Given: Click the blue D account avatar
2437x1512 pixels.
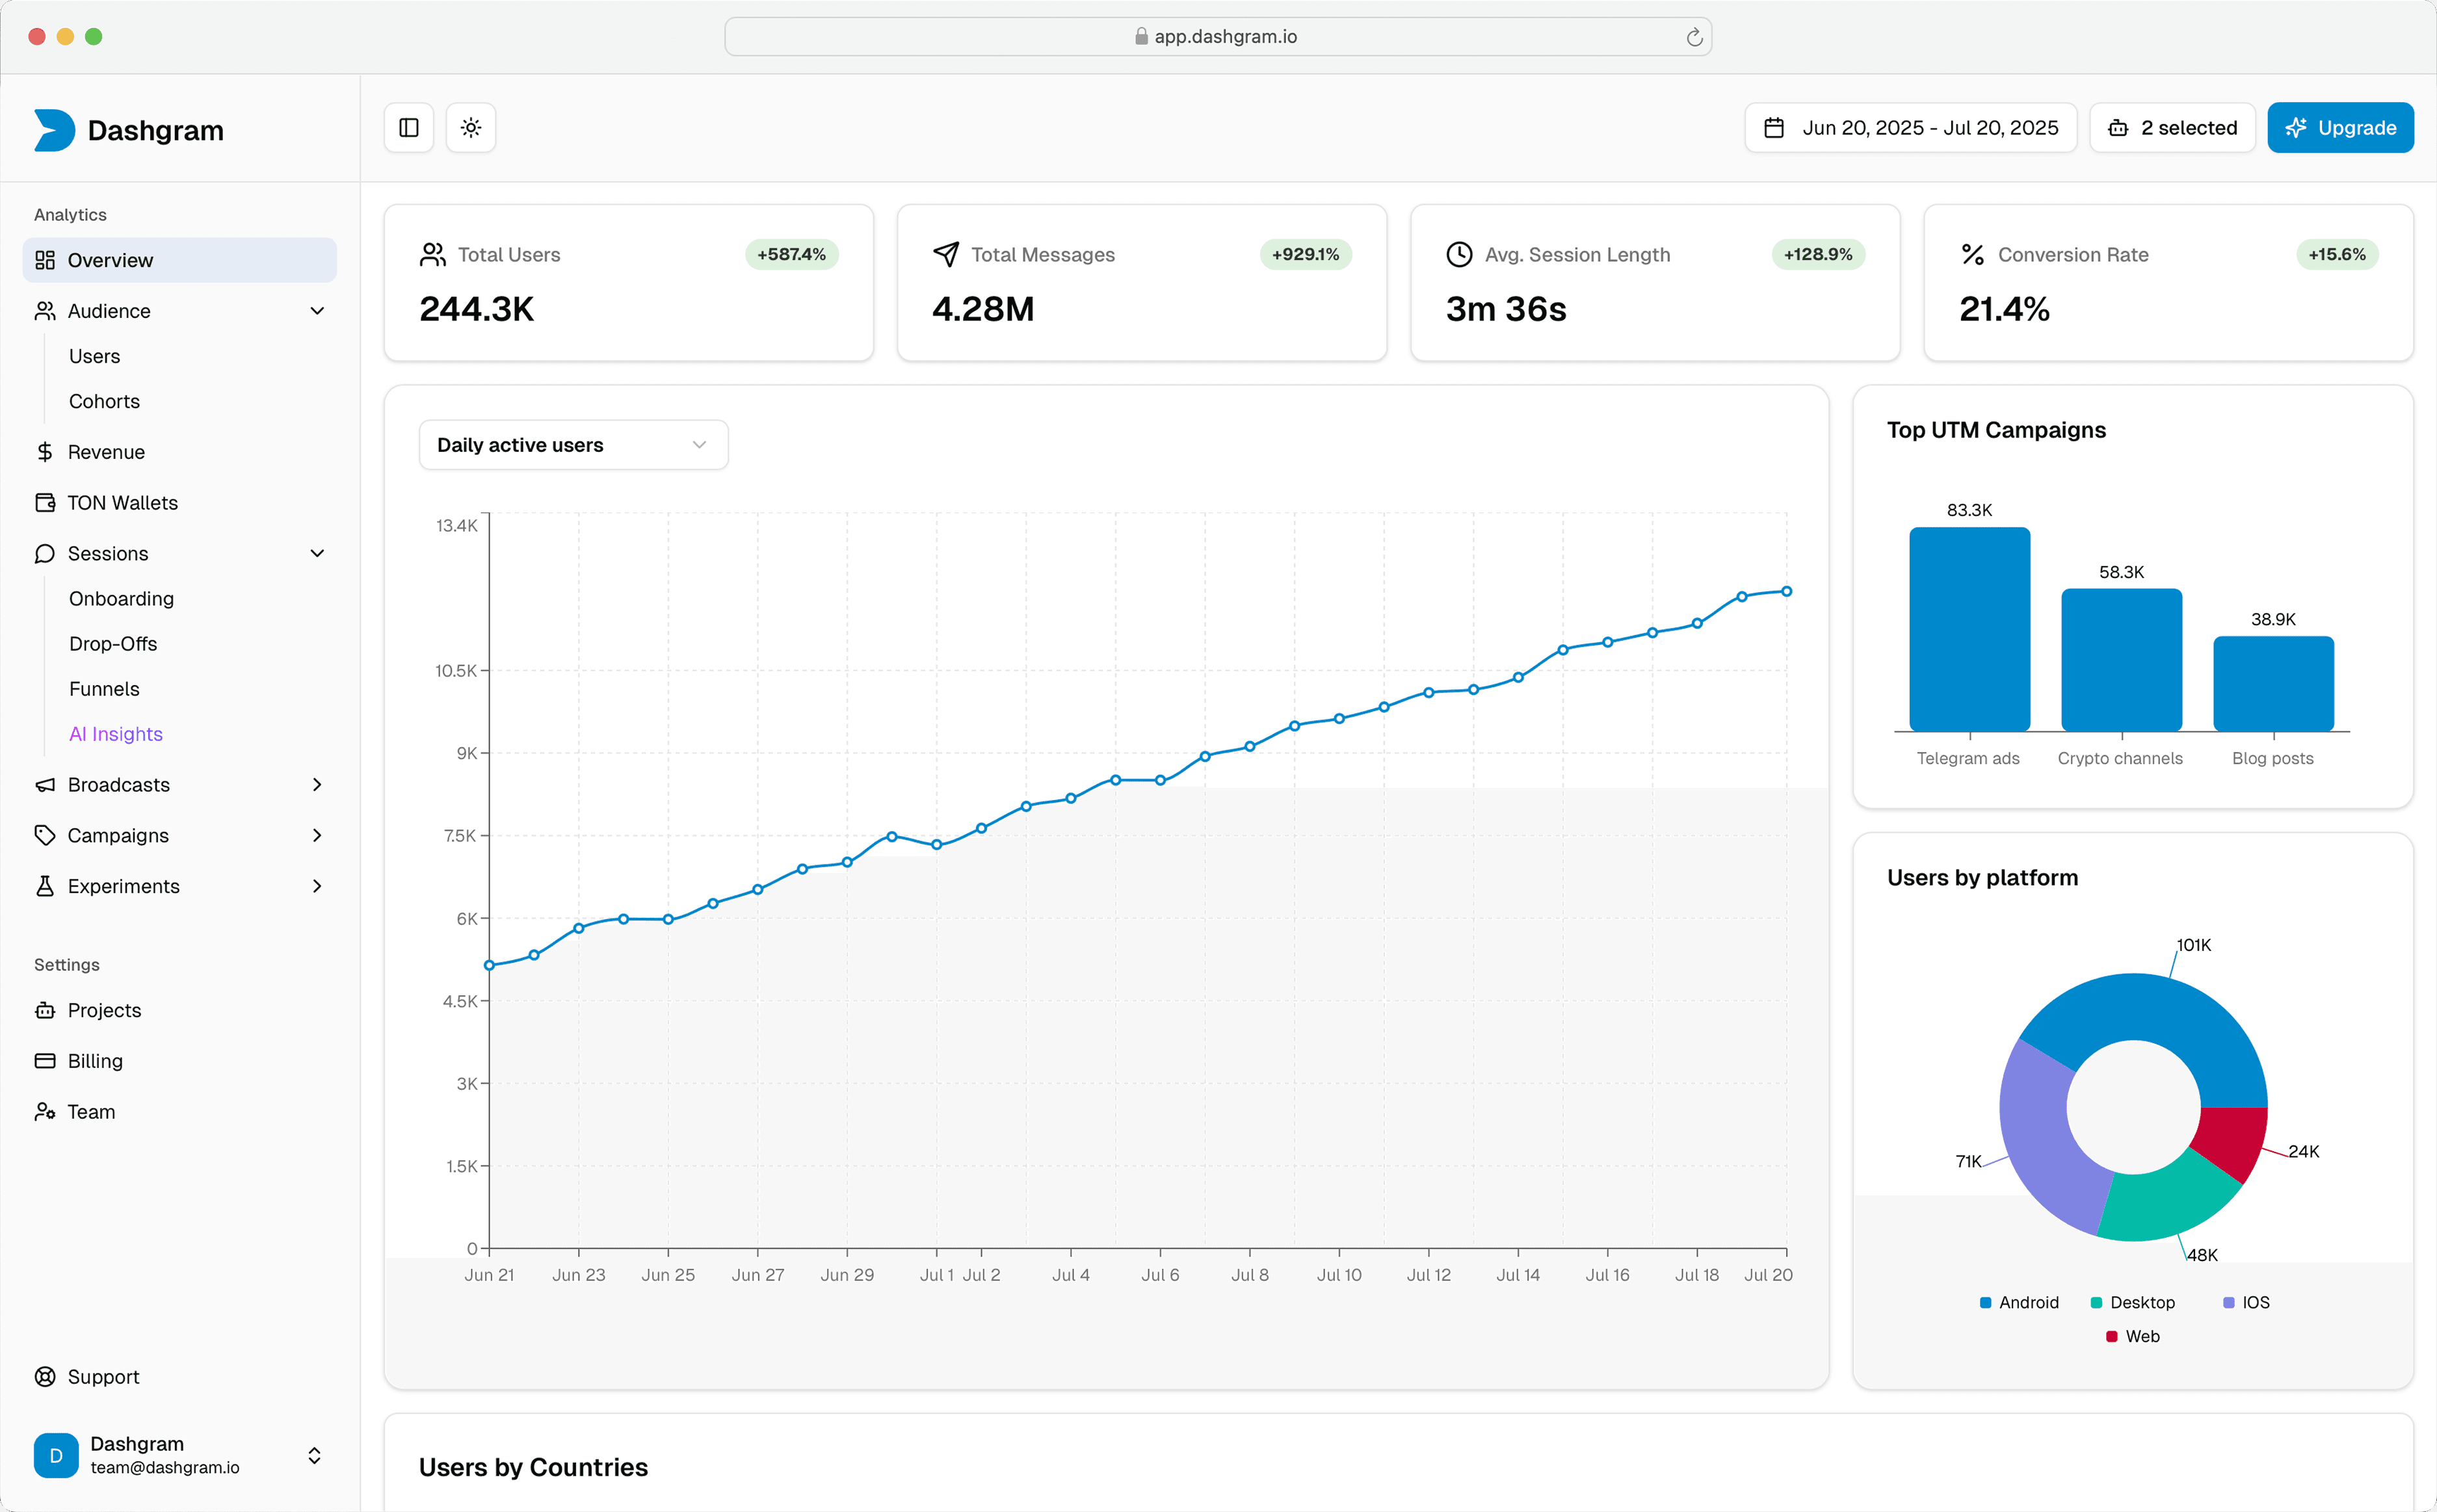Looking at the screenshot, I should pyautogui.click(x=56, y=1456).
